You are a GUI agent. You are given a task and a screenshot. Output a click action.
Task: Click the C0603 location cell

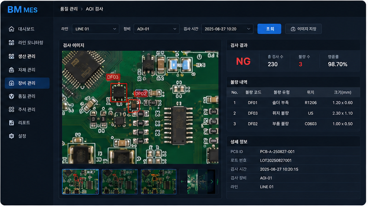tap(310, 124)
